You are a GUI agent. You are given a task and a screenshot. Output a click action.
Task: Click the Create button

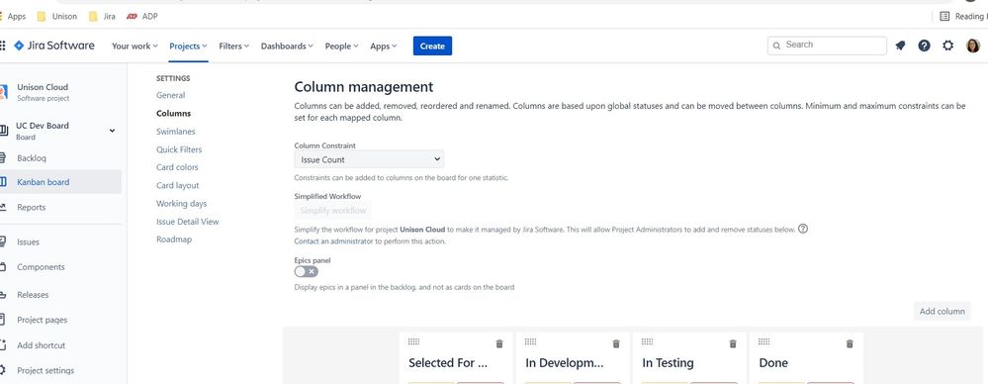[x=432, y=47]
